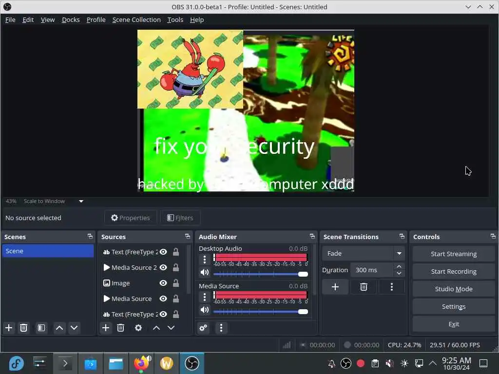
Task: Open the Scene Collection menu
Action: pos(136,19)
